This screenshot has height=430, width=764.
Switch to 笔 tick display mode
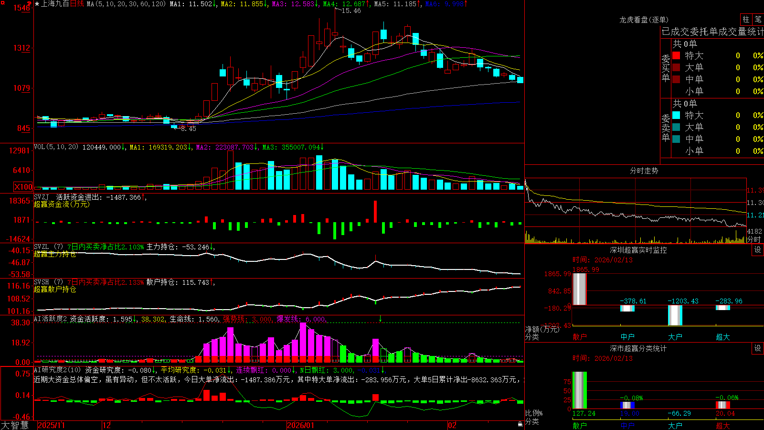point(758,20)
